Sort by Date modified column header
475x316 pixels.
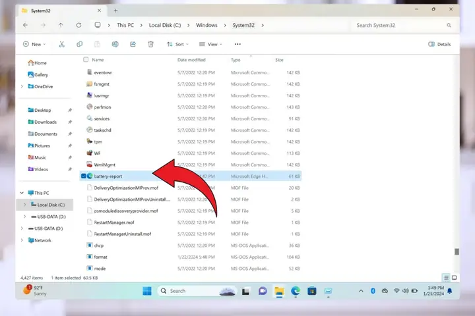click(x=191, y=60)
